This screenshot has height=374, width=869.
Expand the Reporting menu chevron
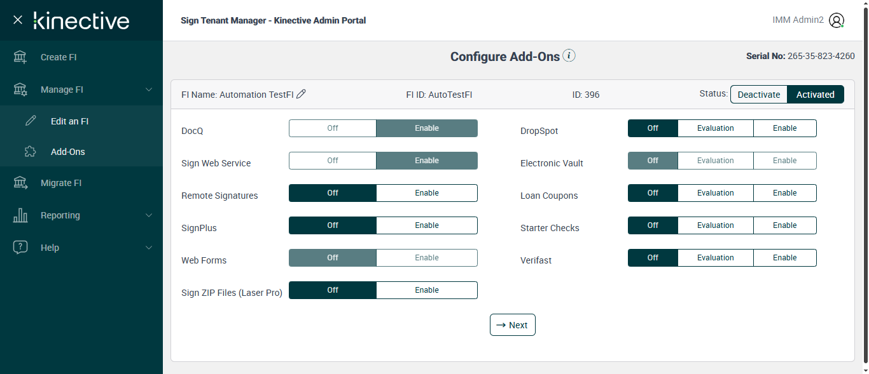(149, 215)
